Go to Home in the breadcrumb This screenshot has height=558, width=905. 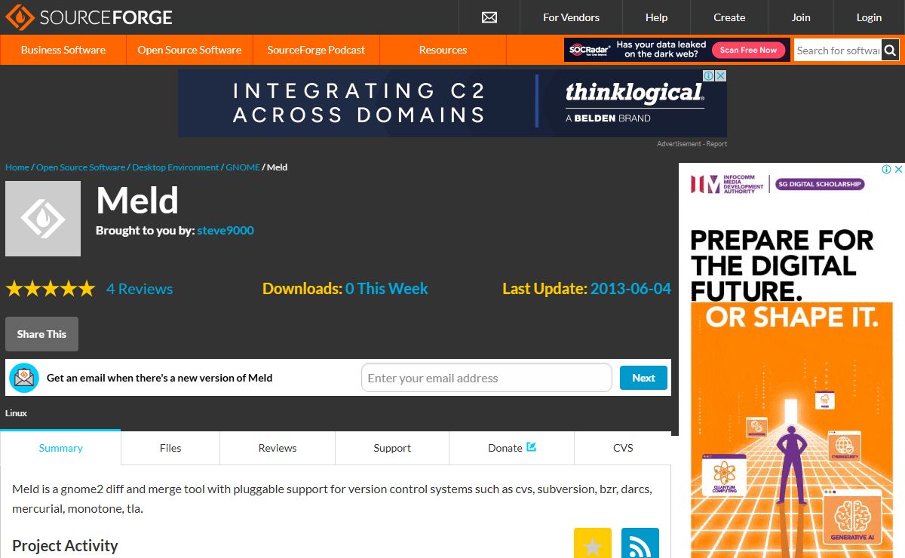tap(17, 167)
